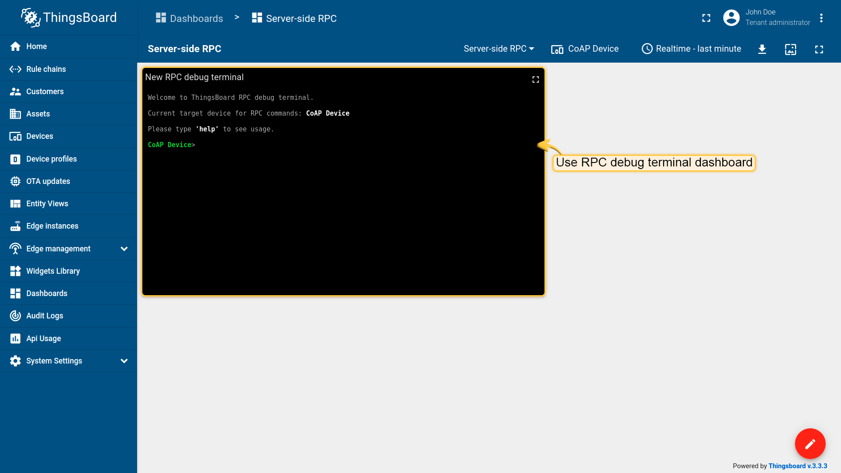Open the three-dot user menu
This screenshot has height=473, width=841.
point(821,18)
